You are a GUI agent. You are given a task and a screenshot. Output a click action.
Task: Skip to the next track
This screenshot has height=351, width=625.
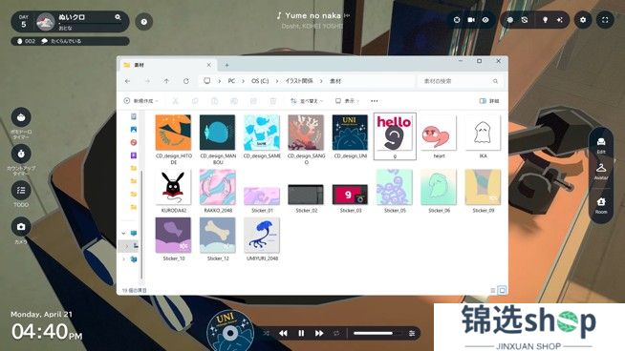click(319, 333)
